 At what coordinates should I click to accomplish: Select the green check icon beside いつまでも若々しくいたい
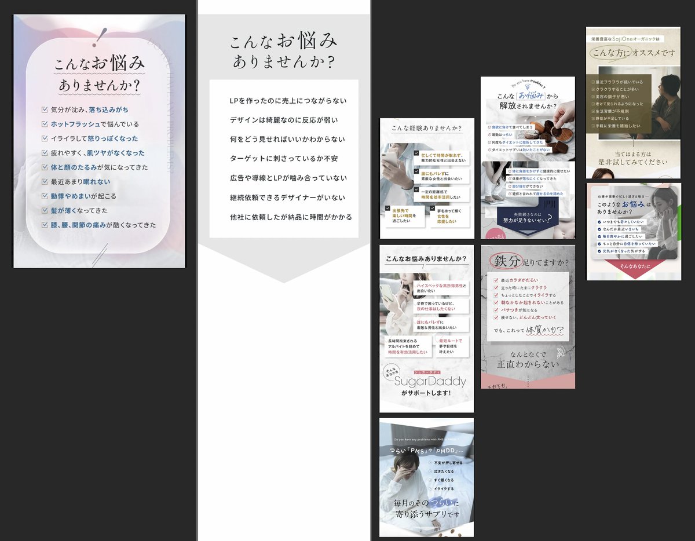tap(598, 222)
